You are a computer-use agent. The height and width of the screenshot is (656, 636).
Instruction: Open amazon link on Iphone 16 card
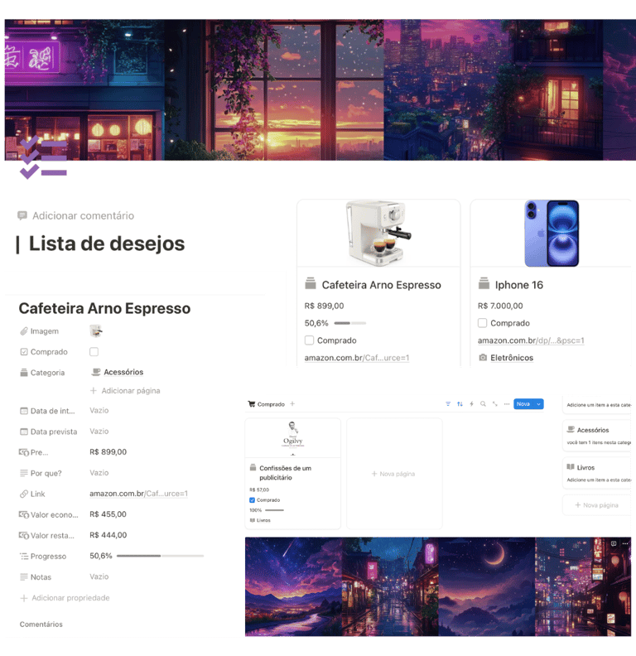(531, 340)
